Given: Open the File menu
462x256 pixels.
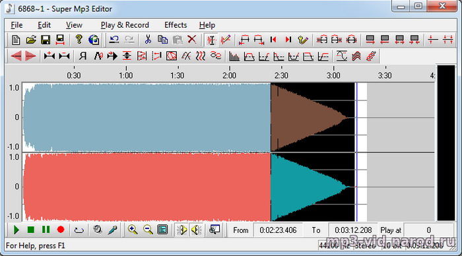Looking at the screenshot, I should click(16, 25).
